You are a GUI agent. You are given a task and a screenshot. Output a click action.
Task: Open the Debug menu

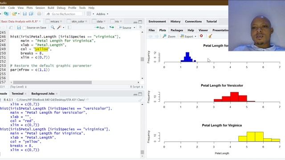pos(61,8)
